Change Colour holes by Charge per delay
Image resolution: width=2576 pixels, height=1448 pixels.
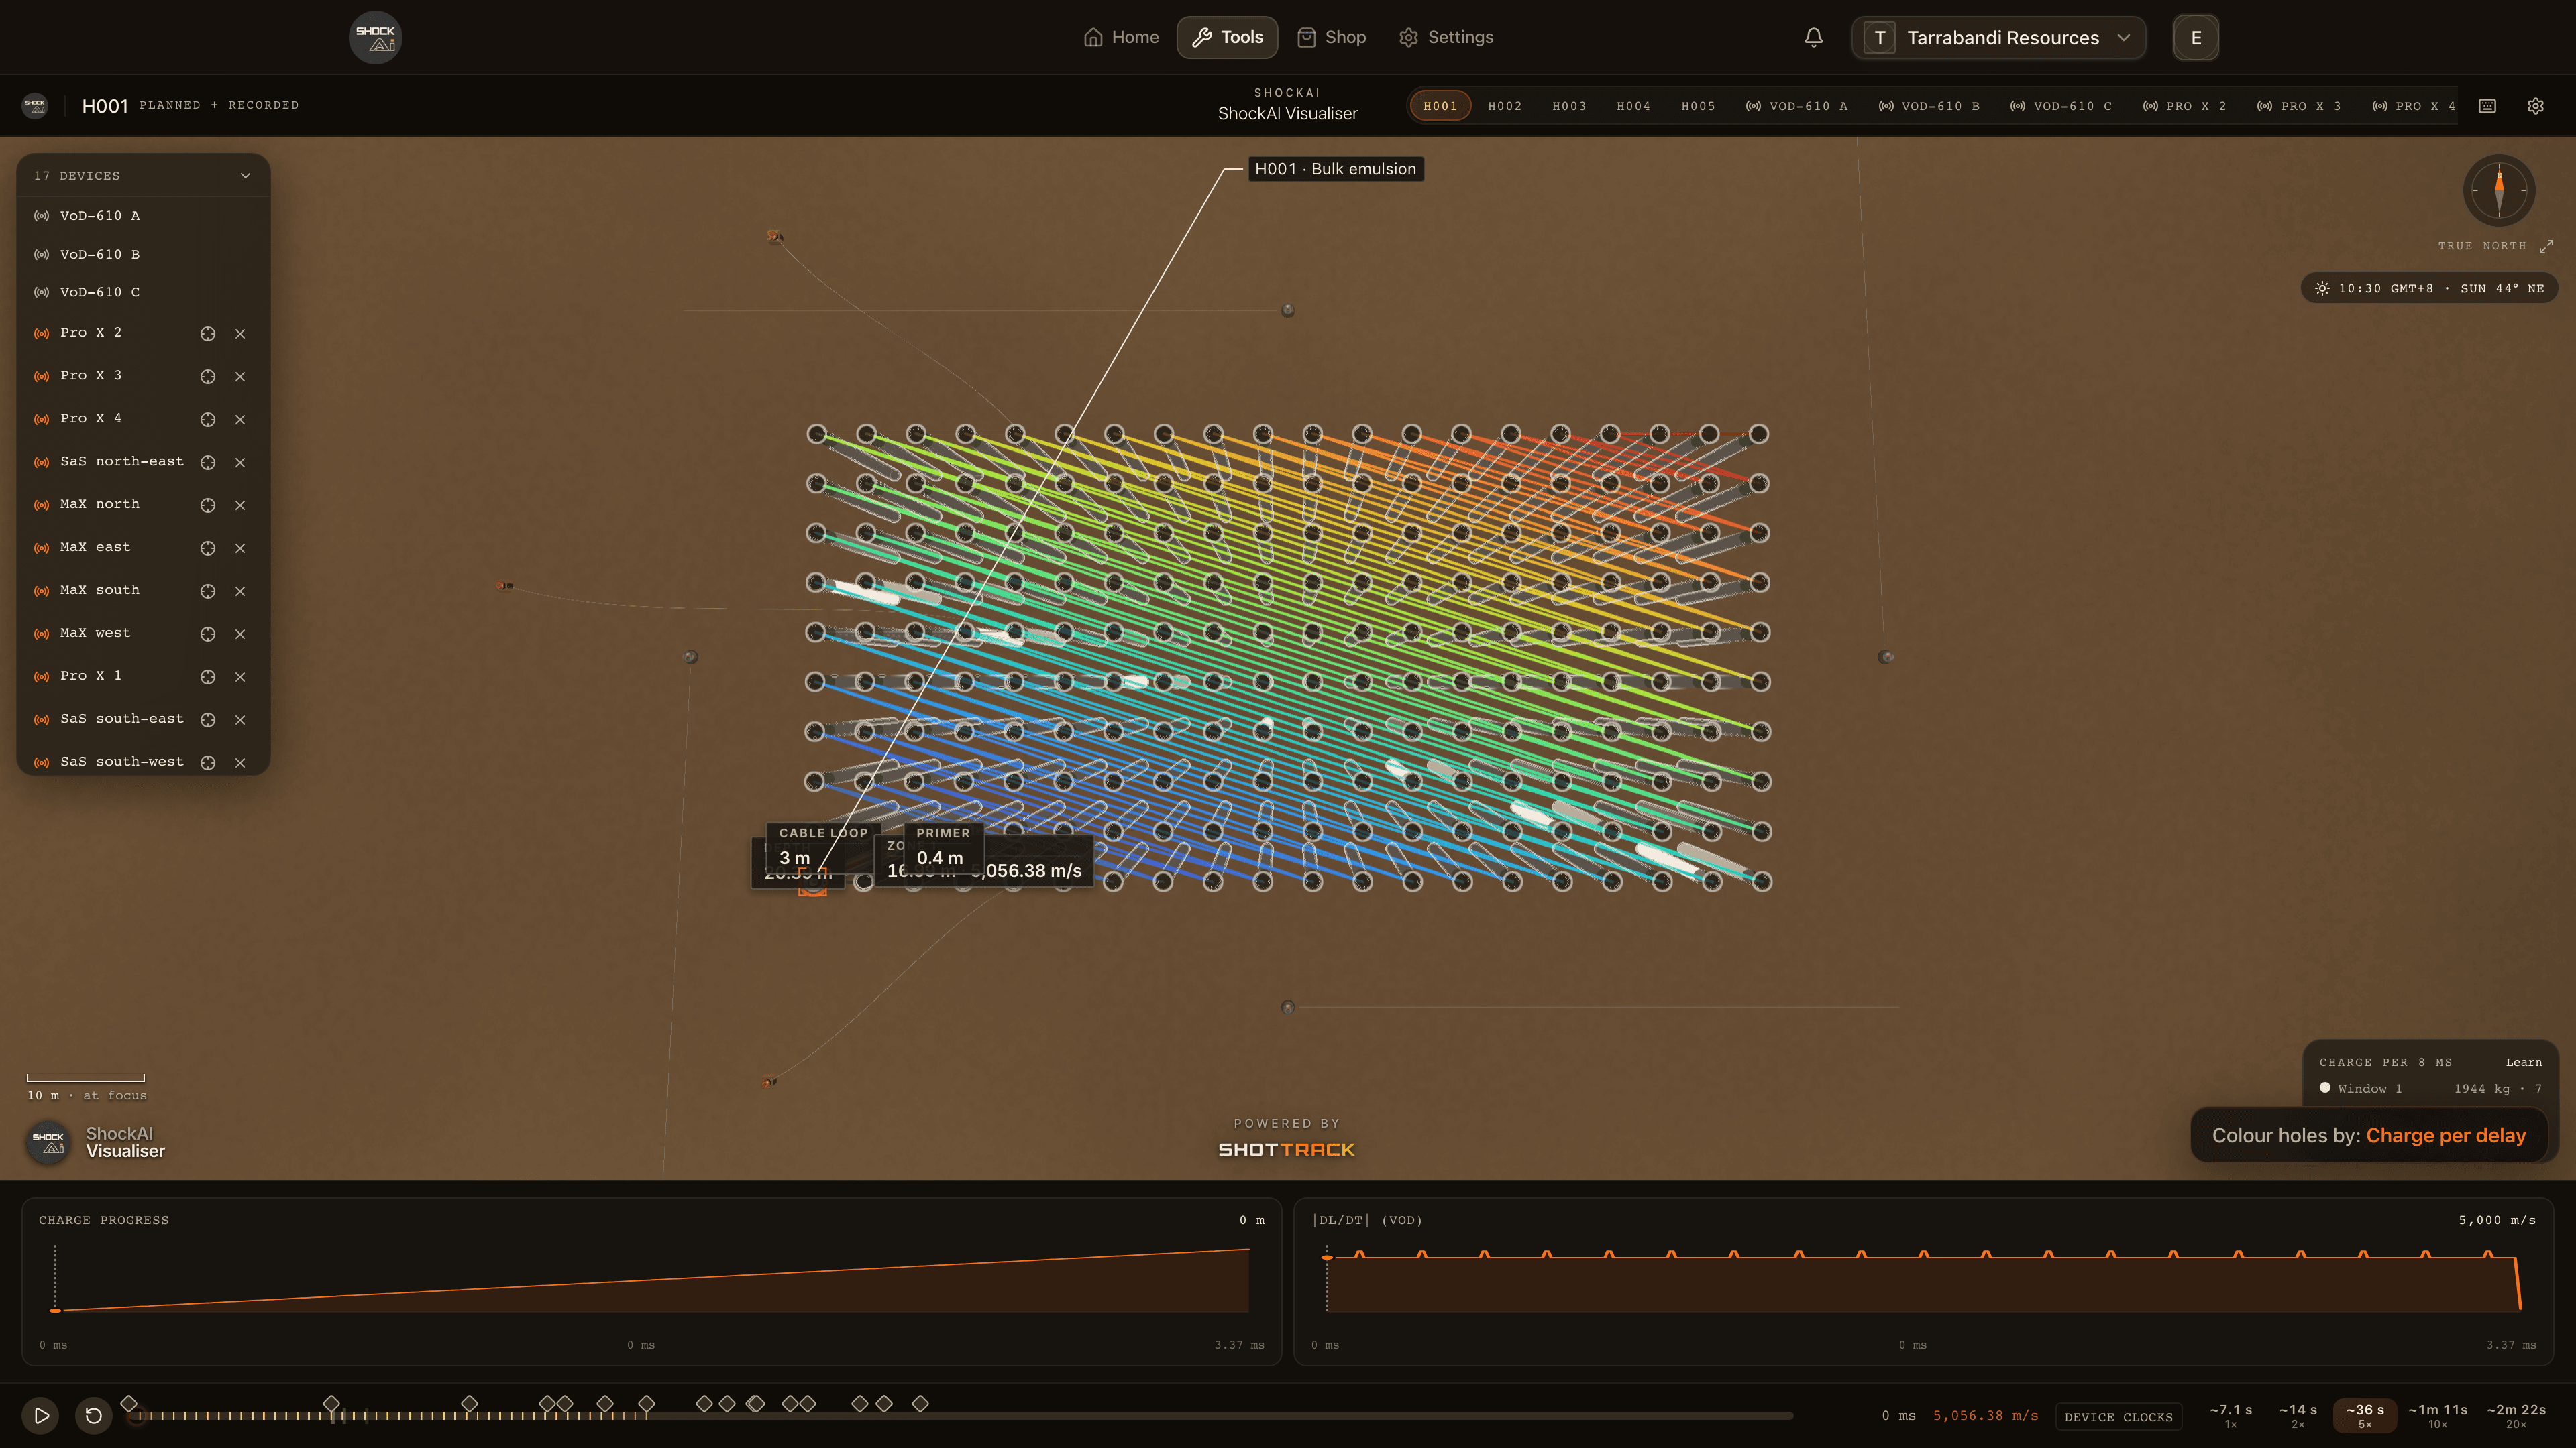[x=2368, y=1135]
